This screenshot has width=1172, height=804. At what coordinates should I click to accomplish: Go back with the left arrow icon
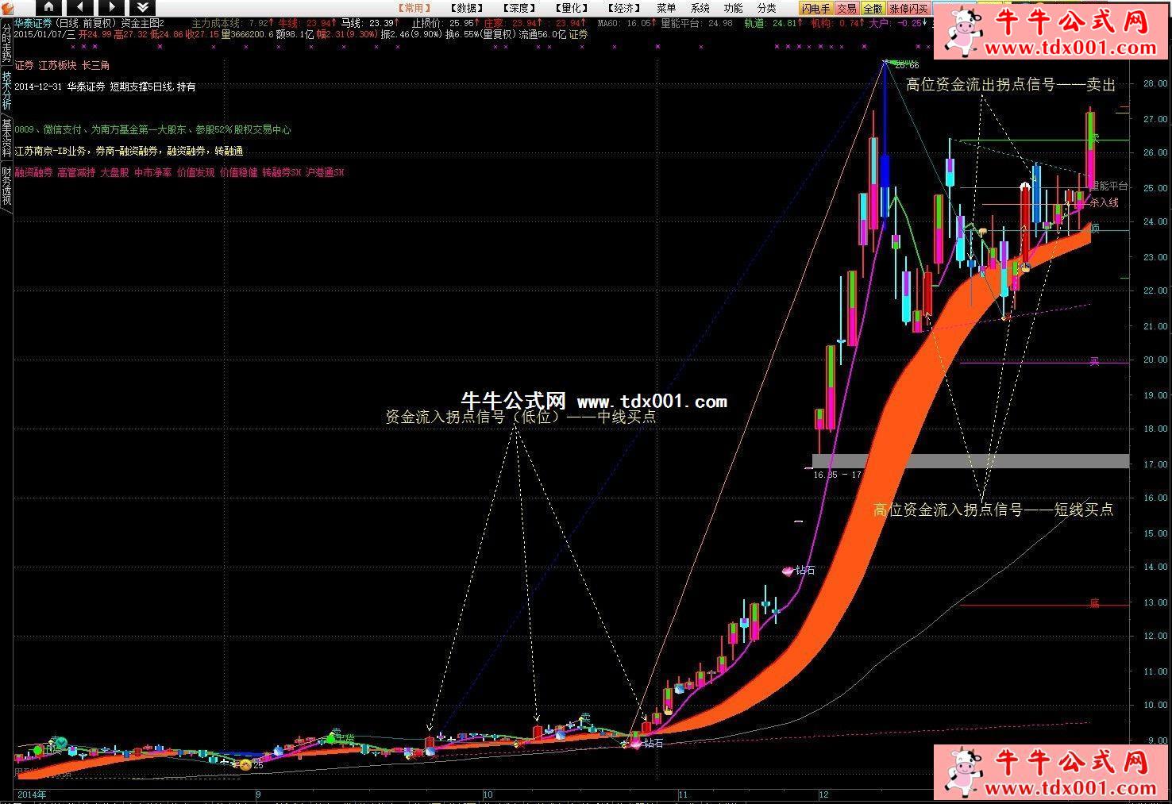pos(79,8)
